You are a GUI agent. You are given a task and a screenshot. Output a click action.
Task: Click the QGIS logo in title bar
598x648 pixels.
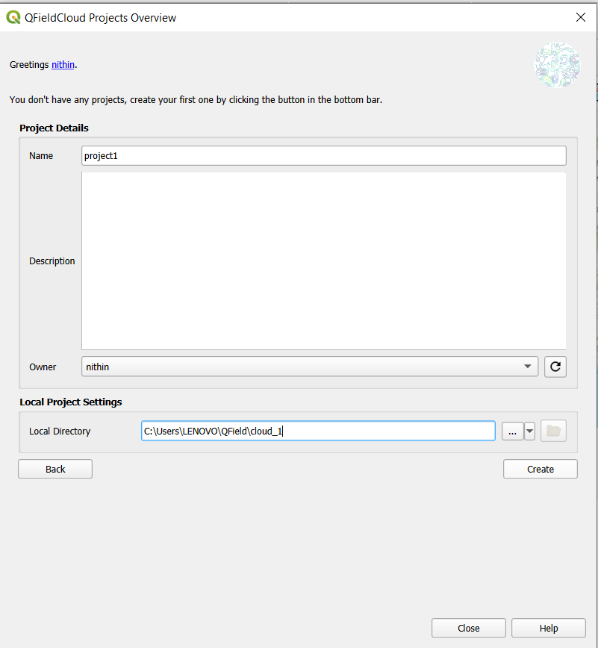(x=13, y=17)
